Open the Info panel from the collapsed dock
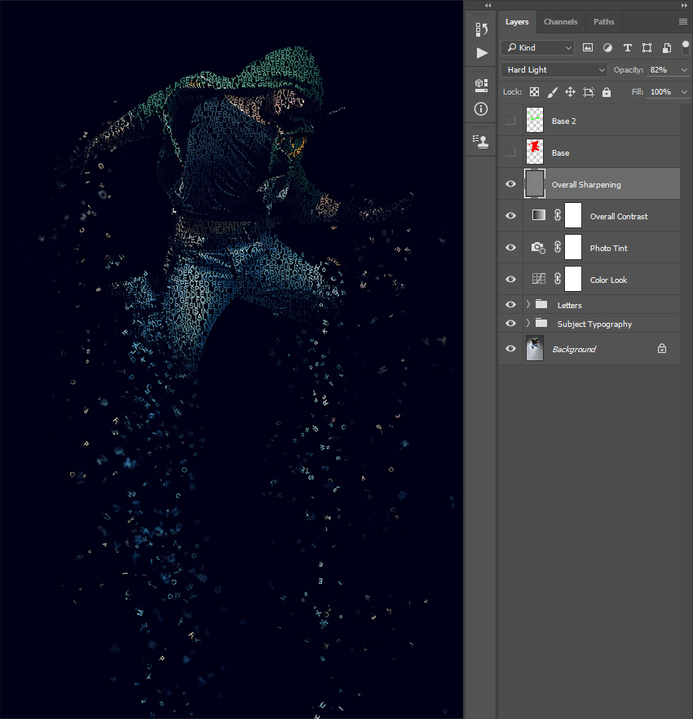 coord(481,108)
